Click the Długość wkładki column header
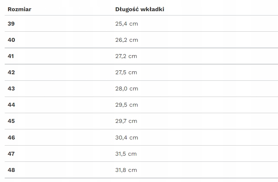Viewport: 278px width, 182px height. tap(140, 9)
